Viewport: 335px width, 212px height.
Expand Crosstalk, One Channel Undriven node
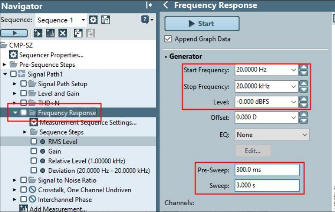pos(15,189)
